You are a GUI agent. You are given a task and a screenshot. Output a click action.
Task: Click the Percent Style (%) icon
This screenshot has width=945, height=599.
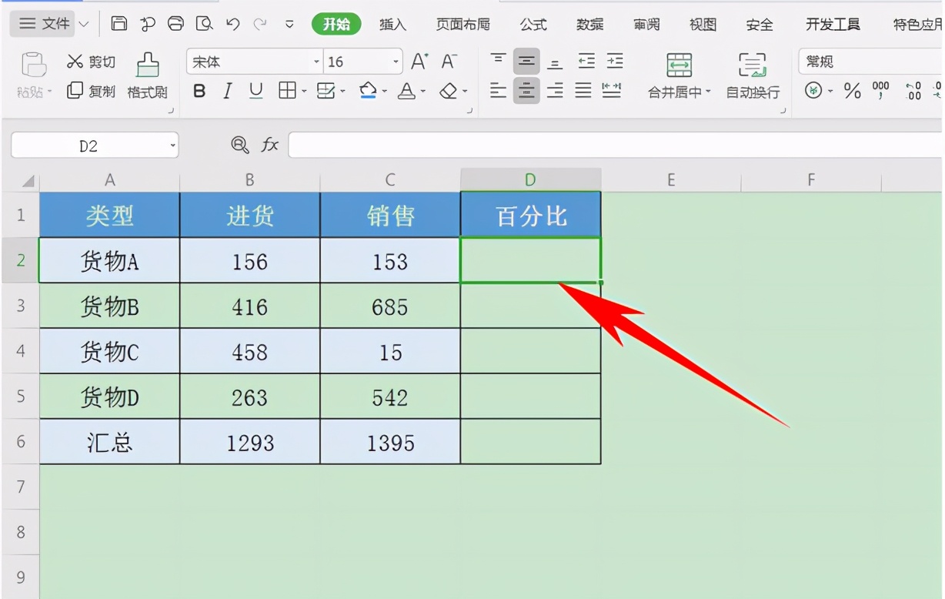[853, 92]
